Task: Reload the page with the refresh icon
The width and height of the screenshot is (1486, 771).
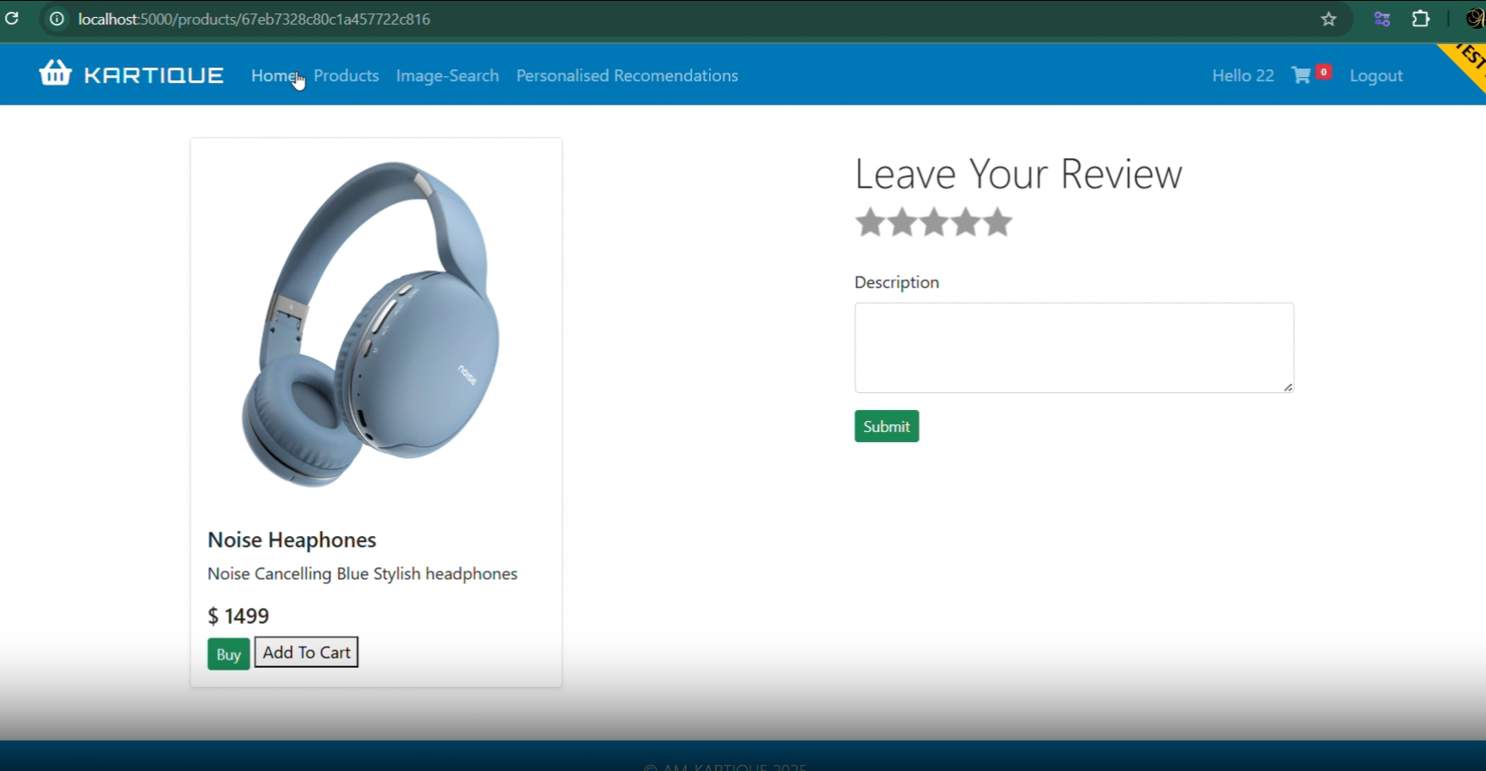Action: (12, 19)
